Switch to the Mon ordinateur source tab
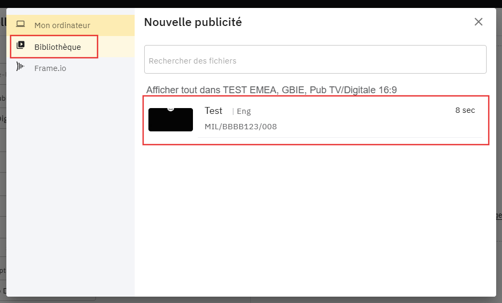 point(62,25)
